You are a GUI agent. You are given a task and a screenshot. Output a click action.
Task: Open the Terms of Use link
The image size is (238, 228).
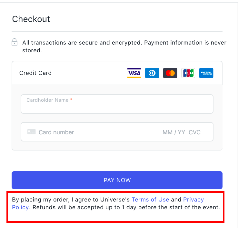[x=150, y=200]
